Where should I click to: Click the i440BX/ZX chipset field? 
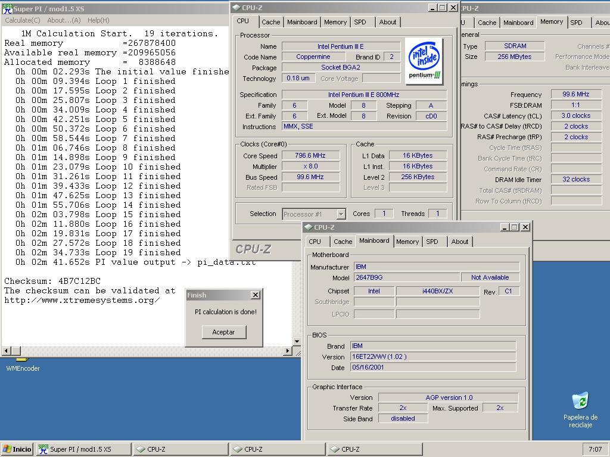pos(438,291)
